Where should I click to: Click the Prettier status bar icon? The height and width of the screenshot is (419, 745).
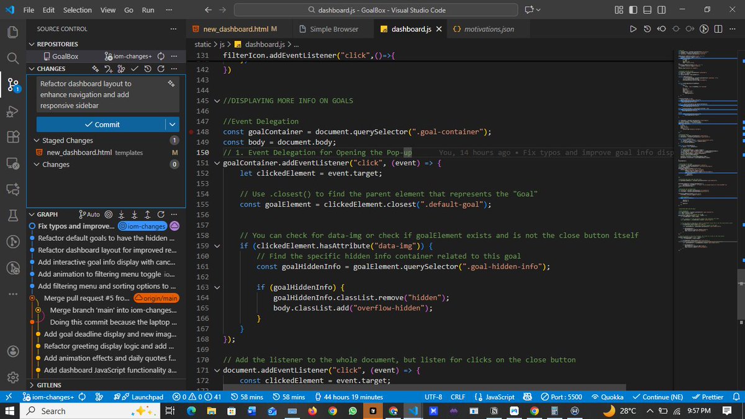(708, 397)
